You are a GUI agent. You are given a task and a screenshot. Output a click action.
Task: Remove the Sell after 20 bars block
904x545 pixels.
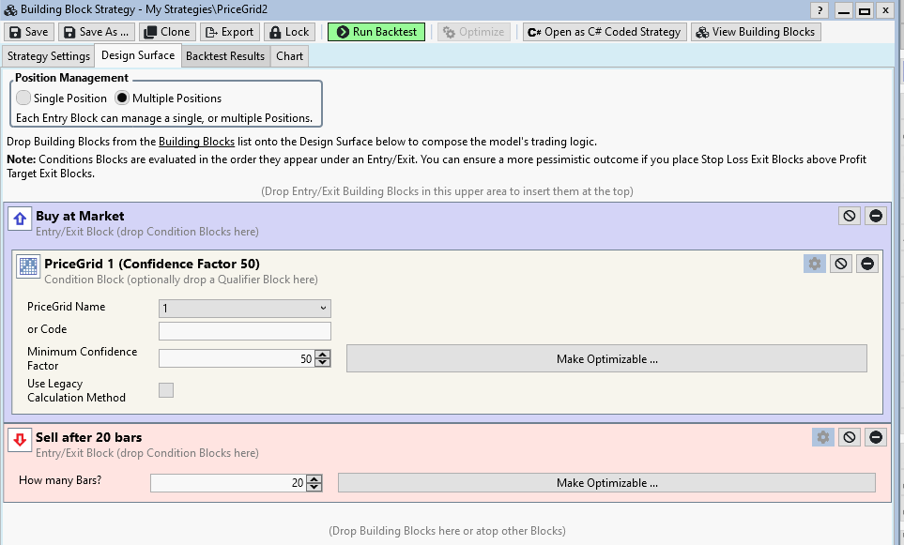click(x=875, y=437)
